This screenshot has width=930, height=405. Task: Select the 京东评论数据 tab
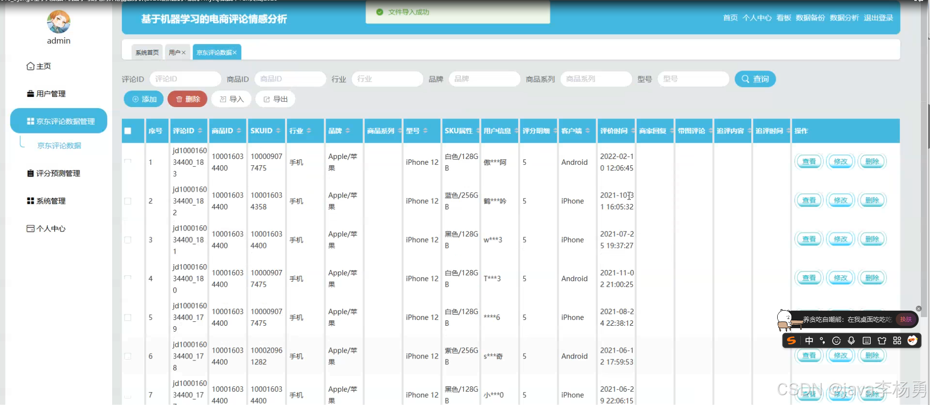(x=216, y=52)
